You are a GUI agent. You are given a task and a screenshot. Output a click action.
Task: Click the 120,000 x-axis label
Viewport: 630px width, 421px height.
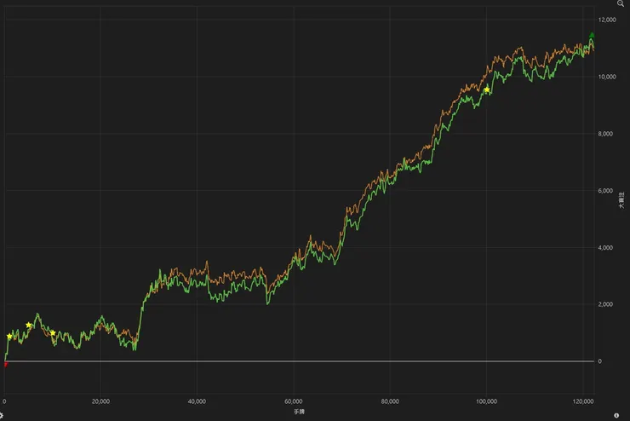click(583, 401)
